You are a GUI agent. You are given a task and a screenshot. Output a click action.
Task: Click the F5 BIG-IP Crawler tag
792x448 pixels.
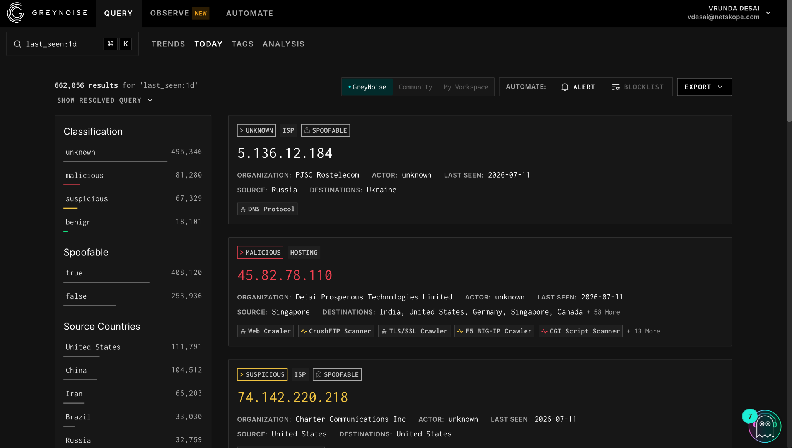click(x=494, y=331)
